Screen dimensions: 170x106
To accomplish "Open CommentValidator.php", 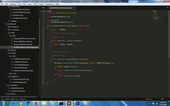I will click(x=21, y=79).
